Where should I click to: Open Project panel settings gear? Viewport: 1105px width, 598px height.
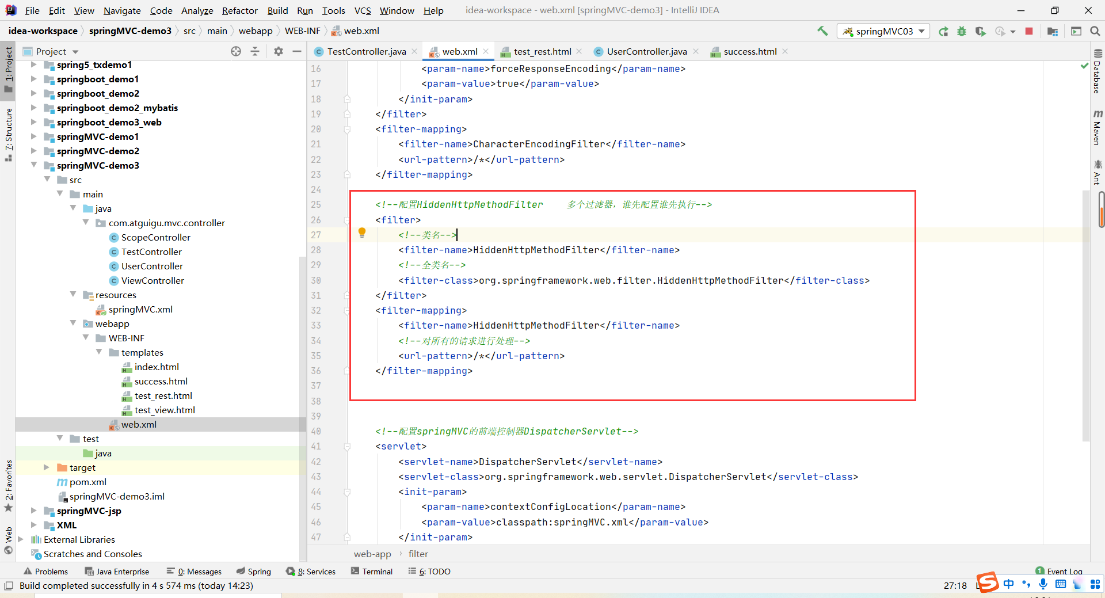(x=279, y=51)
